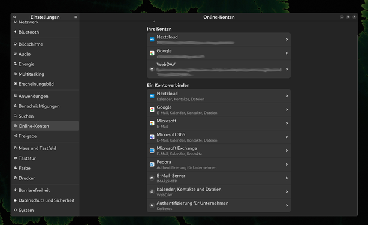Click Google icon under Ihre Konten
This screenshot has height=225, width=368.
click(152, 53)
